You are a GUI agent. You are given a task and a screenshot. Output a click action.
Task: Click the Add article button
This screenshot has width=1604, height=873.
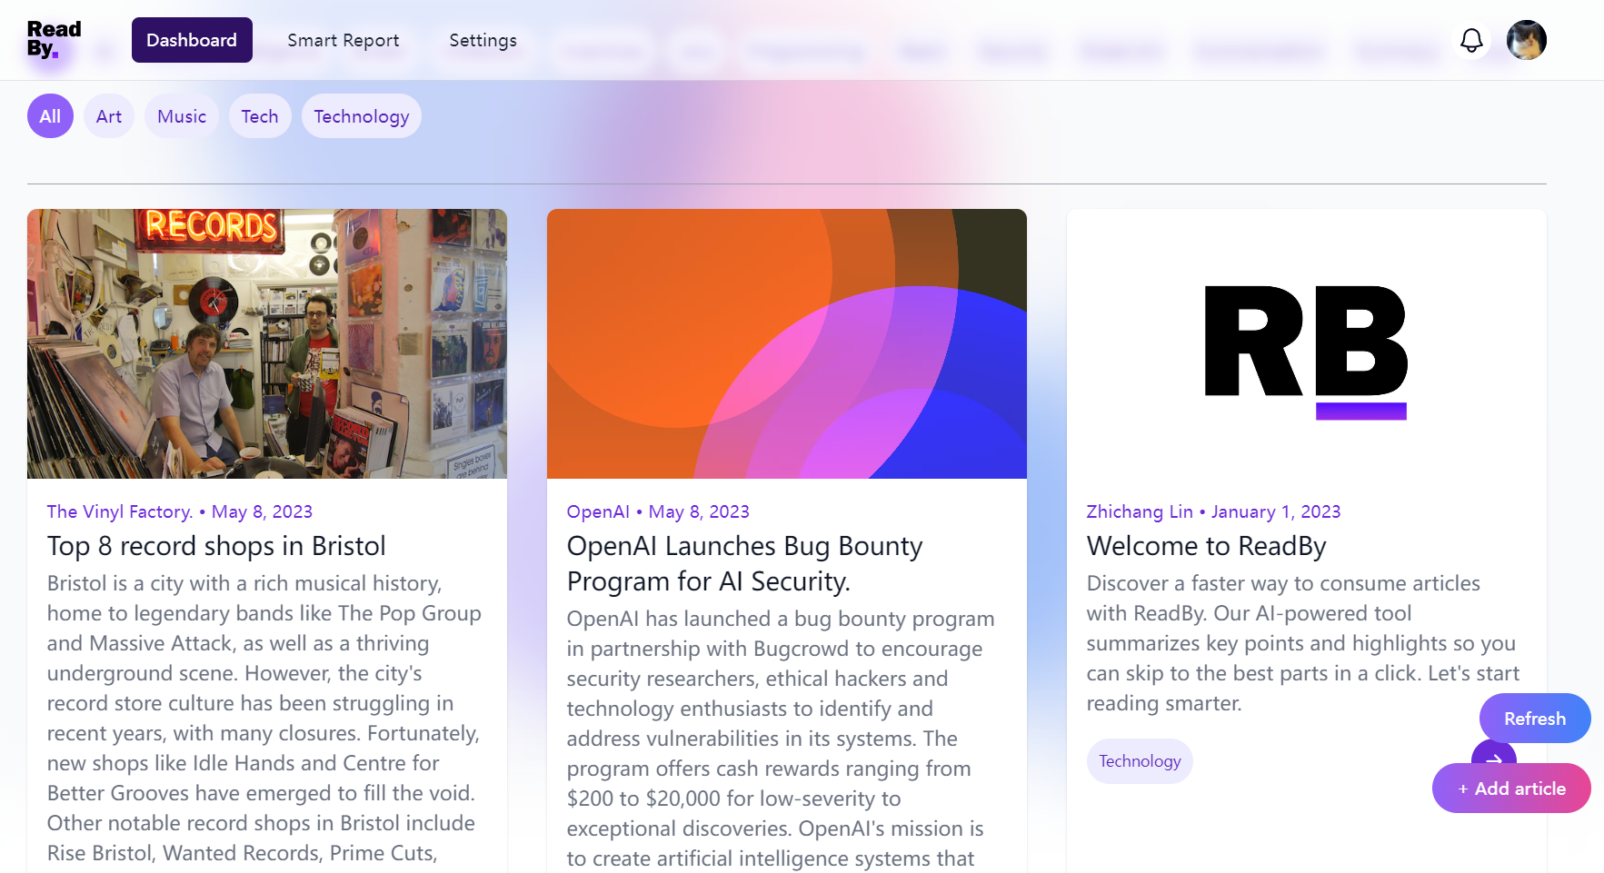[x=1511, y=789]
